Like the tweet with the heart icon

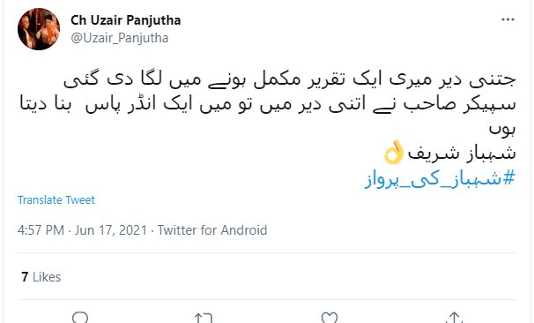tap(330, 318)
